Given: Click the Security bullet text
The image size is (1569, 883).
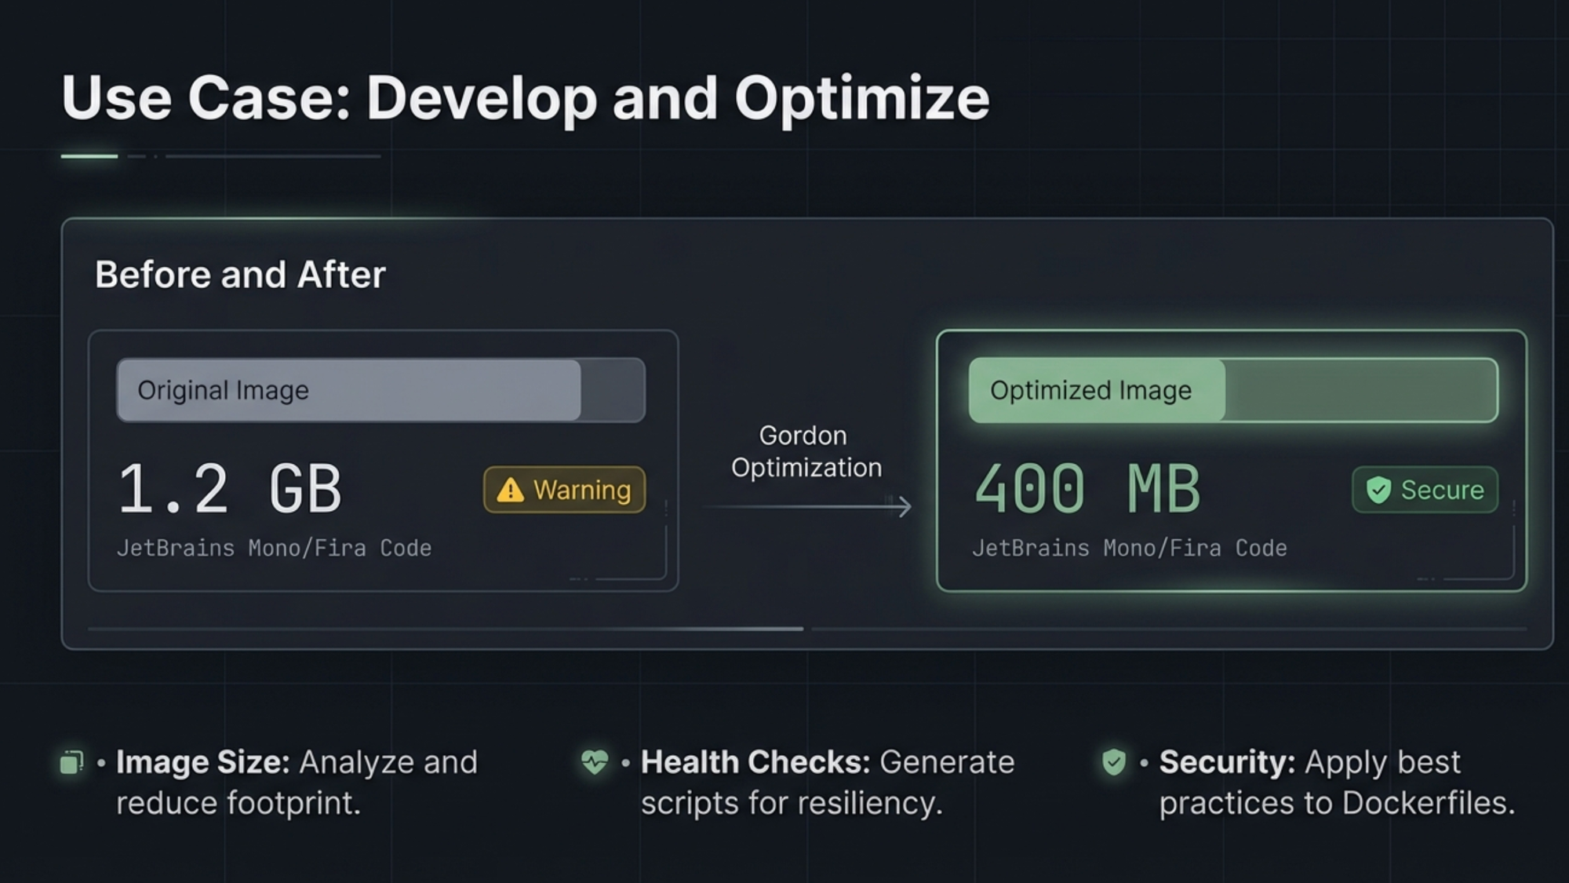Looking at the screenshot, I should coord(1337,783).
